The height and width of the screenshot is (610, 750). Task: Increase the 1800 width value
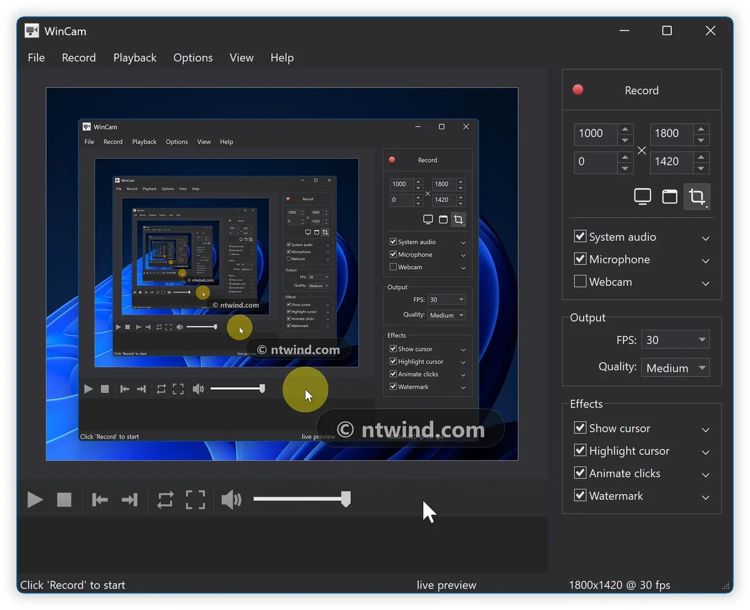701,128
